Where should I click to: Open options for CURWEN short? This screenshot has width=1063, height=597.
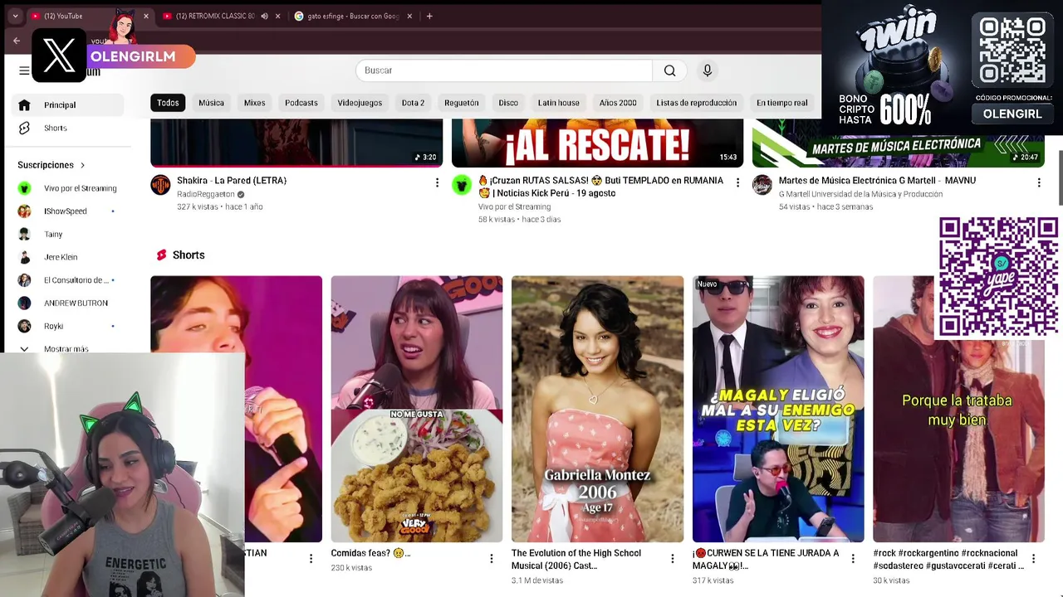pos(853,559)
